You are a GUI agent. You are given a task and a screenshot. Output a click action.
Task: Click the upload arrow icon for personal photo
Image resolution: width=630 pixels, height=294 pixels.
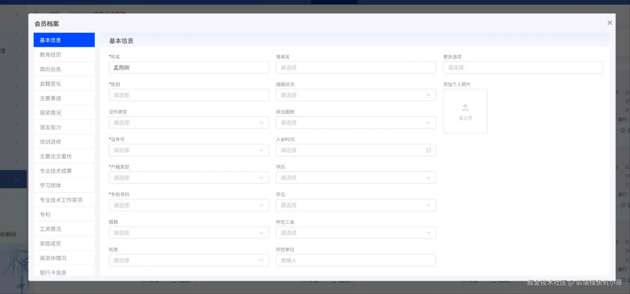click(465, 108)
